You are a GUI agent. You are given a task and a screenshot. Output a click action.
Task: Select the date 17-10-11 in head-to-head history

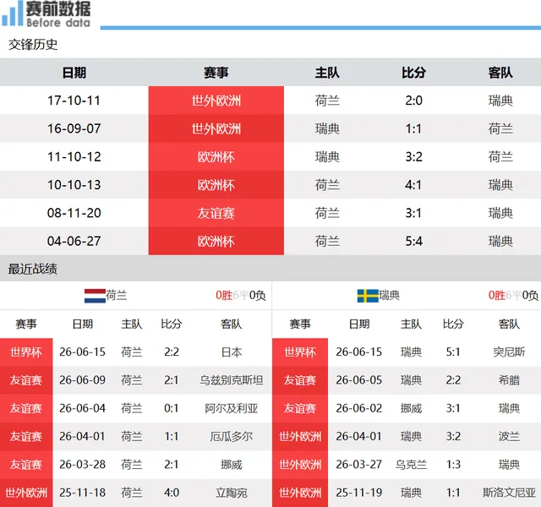[74, 101]
